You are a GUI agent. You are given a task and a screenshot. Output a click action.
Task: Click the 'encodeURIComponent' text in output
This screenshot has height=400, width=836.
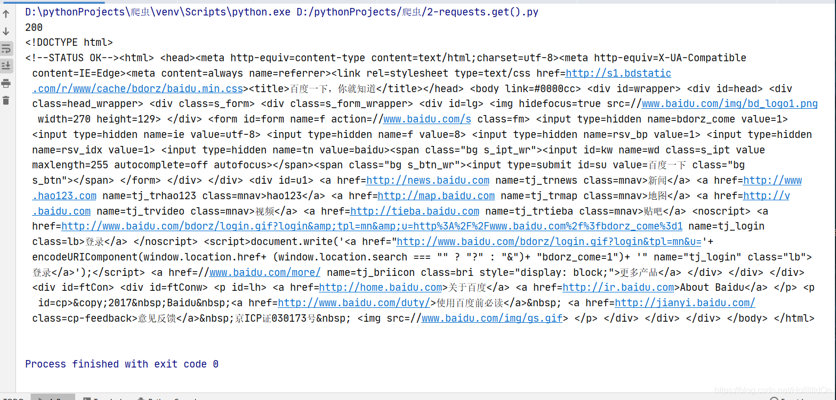(x=85, y=257)
